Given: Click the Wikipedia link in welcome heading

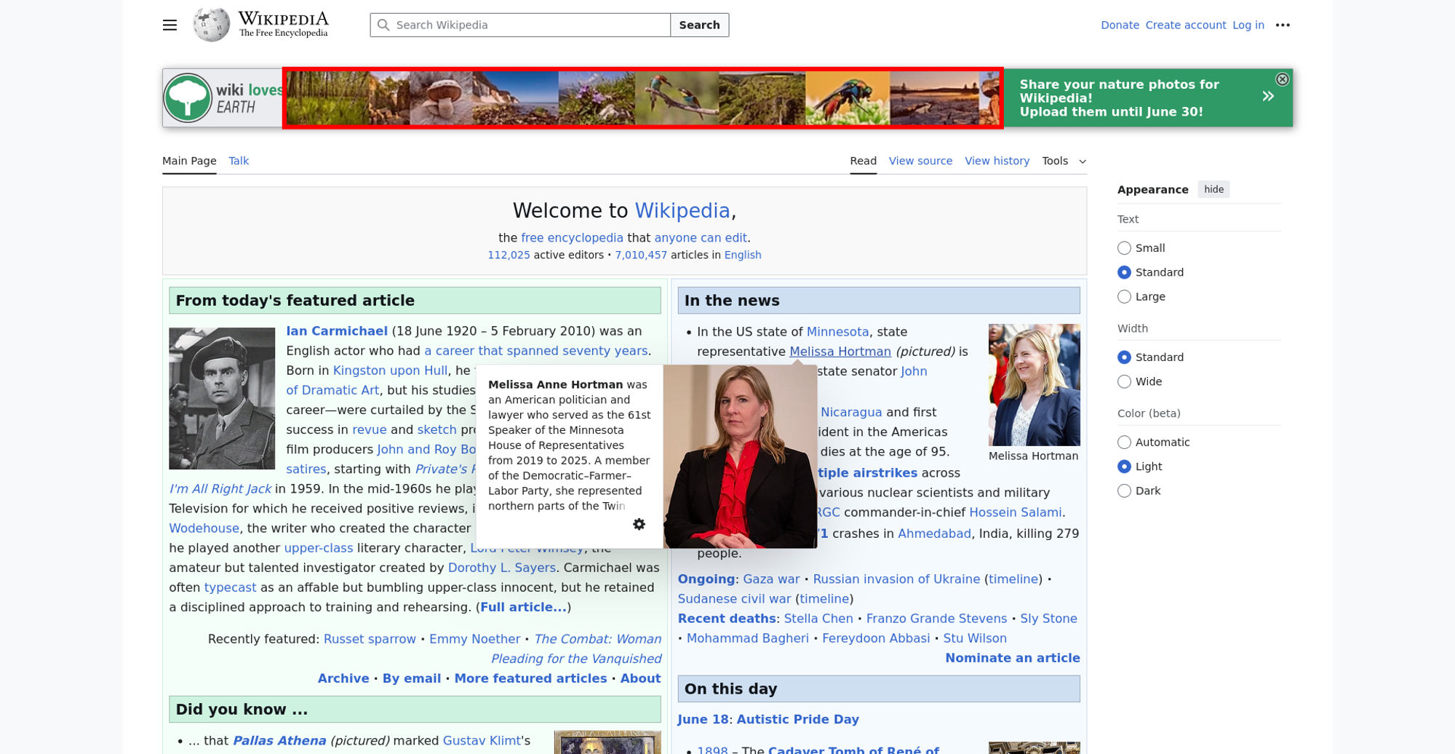Looking at the screenshot, I should click(x=682, y=210).
